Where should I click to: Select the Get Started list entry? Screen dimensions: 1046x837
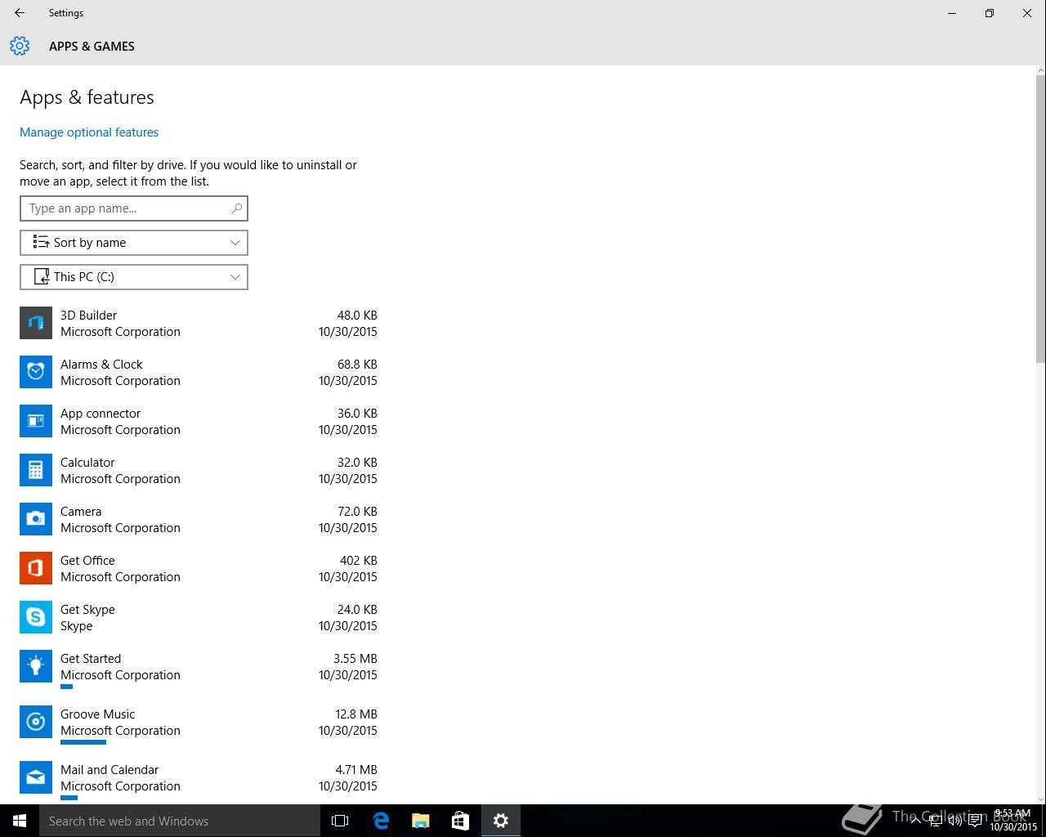click(199, 669)
